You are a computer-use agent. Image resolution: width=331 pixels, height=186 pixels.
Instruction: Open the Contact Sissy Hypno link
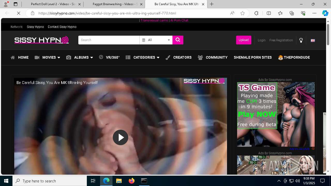point(62,27)
